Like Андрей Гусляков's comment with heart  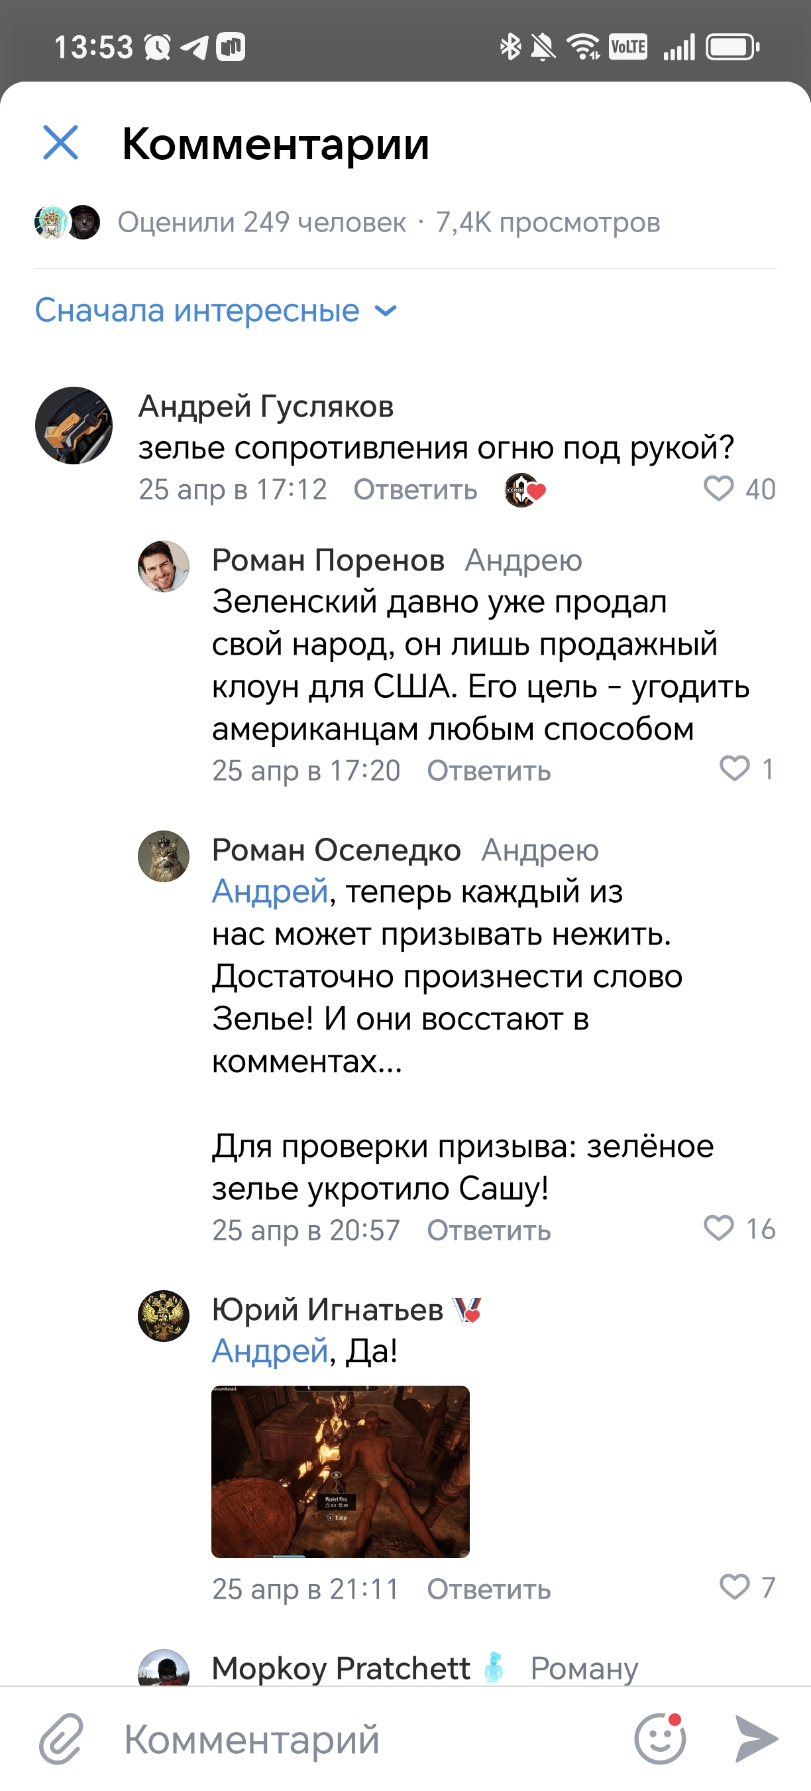(x=718, y=489)
